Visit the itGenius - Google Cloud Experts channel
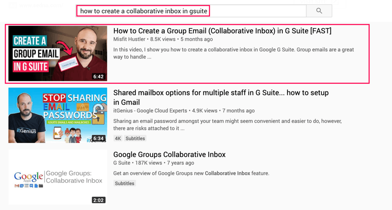Image resolution: width=392 pixels, height=210 pixels. (150, 111)
